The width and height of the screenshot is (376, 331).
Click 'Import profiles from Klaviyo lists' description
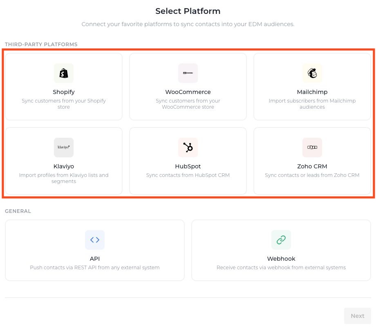[x=63, y=178]
